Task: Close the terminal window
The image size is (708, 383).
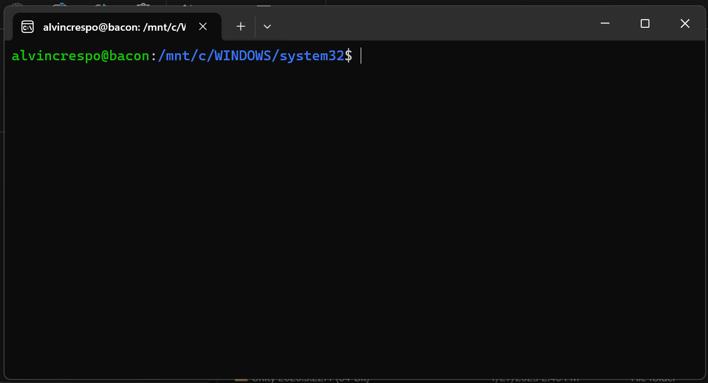Action: (x=685, y=24)
